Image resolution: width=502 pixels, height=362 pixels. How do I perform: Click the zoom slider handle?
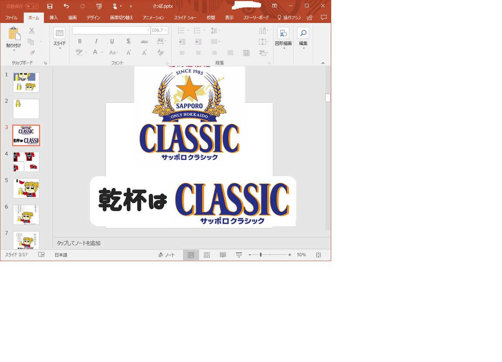tap(261, 255)
